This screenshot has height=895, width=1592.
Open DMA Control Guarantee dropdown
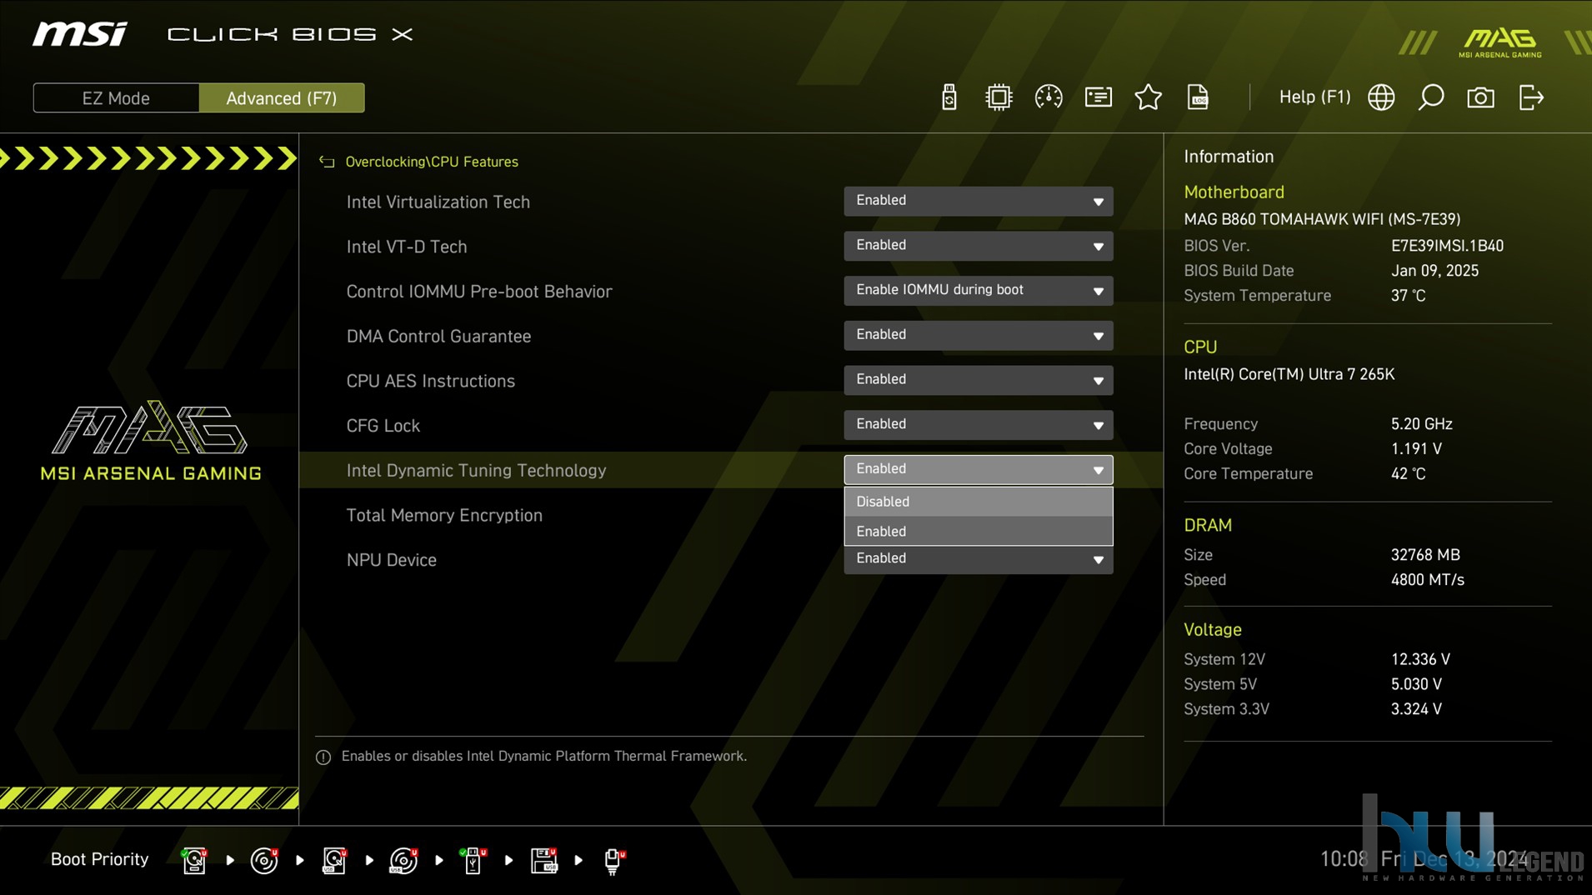click(x=978, y=335)
